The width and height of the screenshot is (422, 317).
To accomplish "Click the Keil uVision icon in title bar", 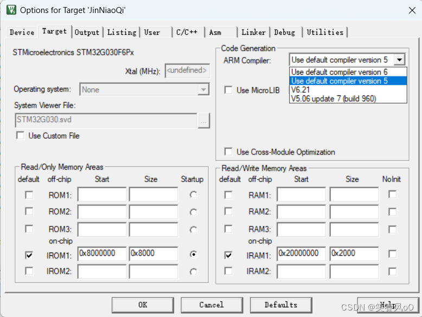I will (x=11, y=10).
